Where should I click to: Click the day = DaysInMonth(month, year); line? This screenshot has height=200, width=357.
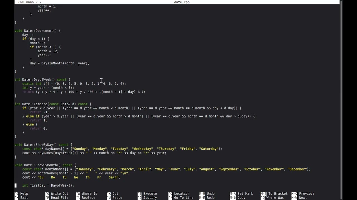tap(60, 63)
